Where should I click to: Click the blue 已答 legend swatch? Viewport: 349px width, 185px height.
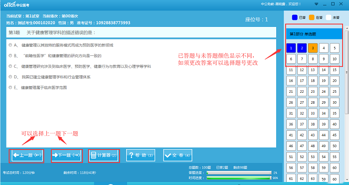coord(295,17)
